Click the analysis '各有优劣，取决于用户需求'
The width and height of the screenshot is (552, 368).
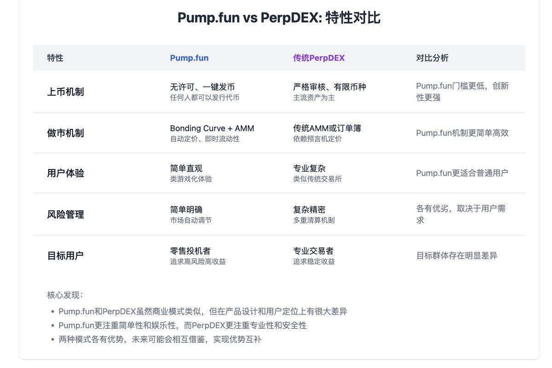coord(461,214)
